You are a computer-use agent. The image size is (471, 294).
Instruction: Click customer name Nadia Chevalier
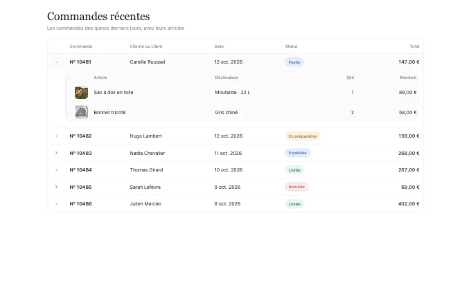tap(147, 153)
